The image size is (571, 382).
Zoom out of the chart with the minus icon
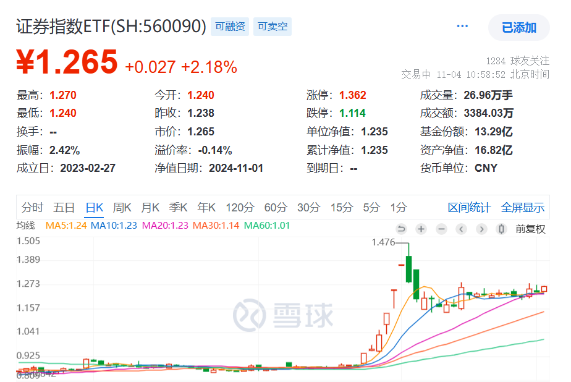(x=441, y=229)
